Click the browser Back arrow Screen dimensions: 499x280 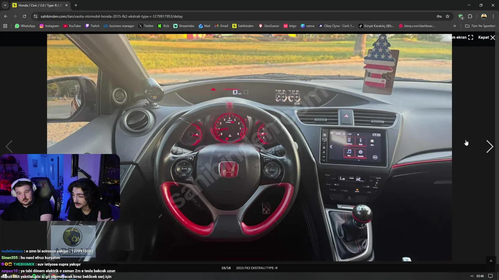click(5, 16)
